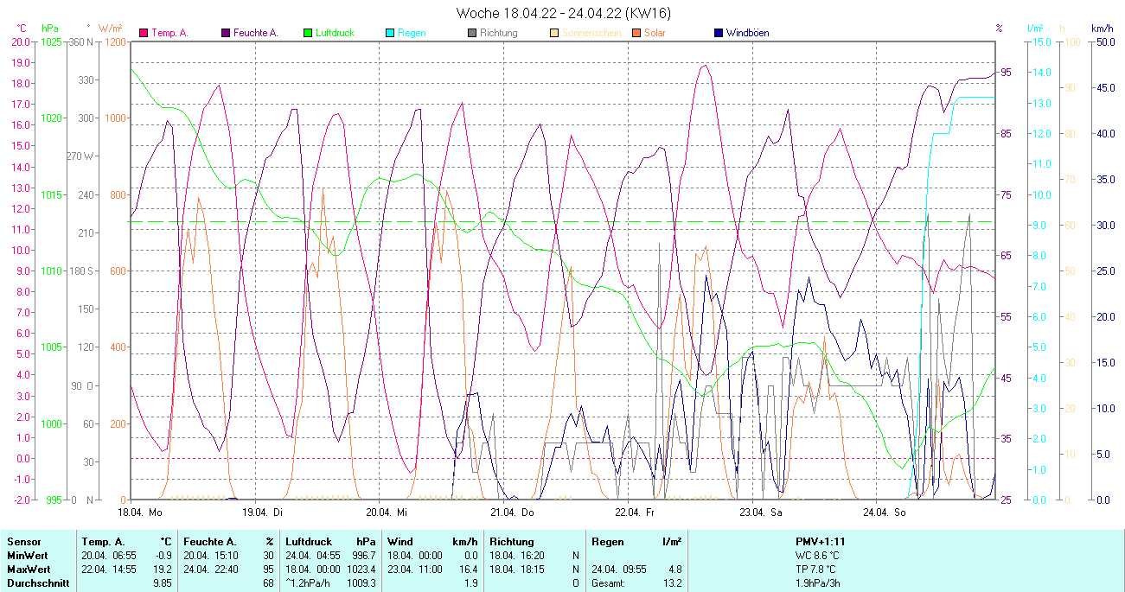This screenshot has width=1125, height=592.
Task: Click the Richtung timestamp '18.04. 16:20'
Action: pos(517,555)
